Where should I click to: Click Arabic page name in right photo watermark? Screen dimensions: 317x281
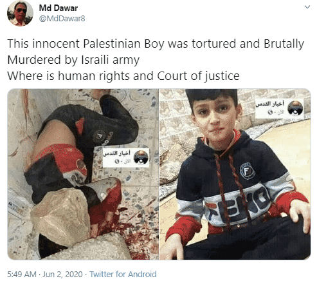(x=270, y=104)
